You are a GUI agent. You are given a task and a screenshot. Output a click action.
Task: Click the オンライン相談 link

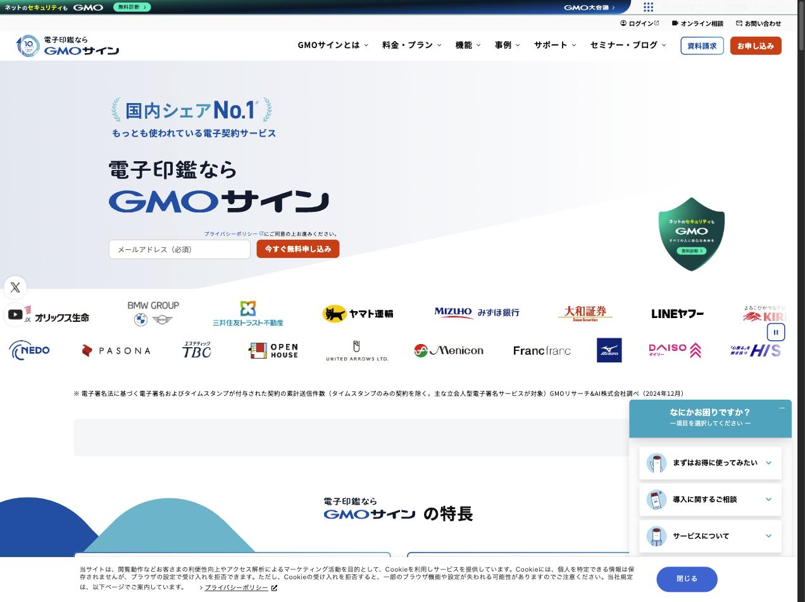point(697,23)
